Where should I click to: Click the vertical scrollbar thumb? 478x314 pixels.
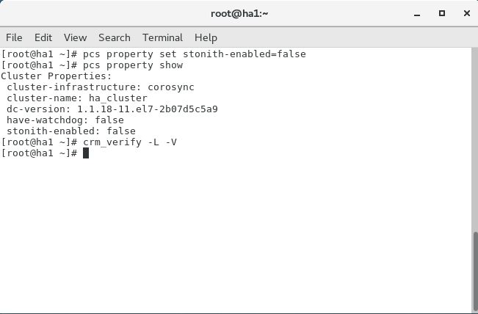pyautogui.click(x=475, y=271)
